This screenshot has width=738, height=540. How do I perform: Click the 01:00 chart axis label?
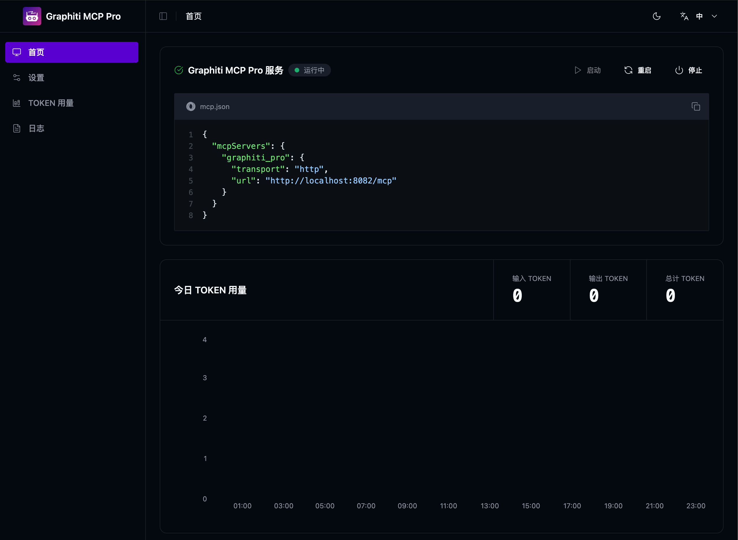(x=242, y=506)
